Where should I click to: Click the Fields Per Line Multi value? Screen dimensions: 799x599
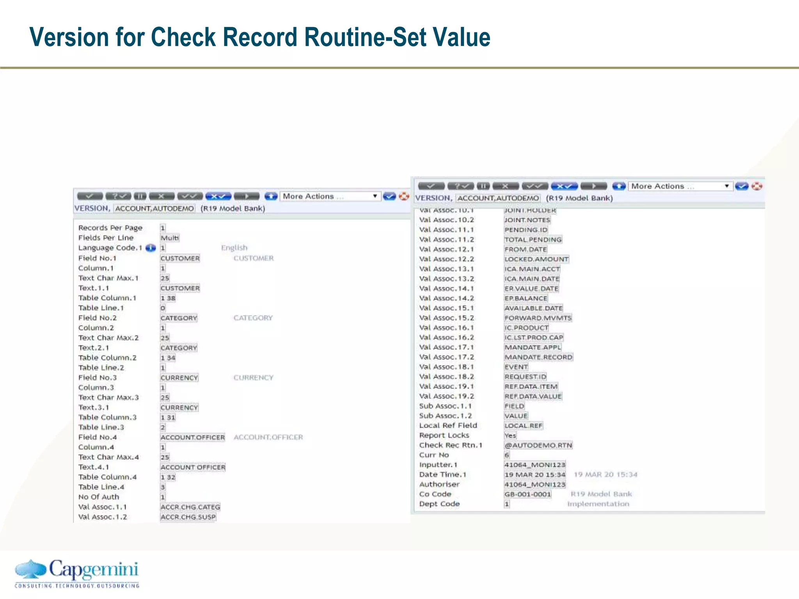[170, 238]
